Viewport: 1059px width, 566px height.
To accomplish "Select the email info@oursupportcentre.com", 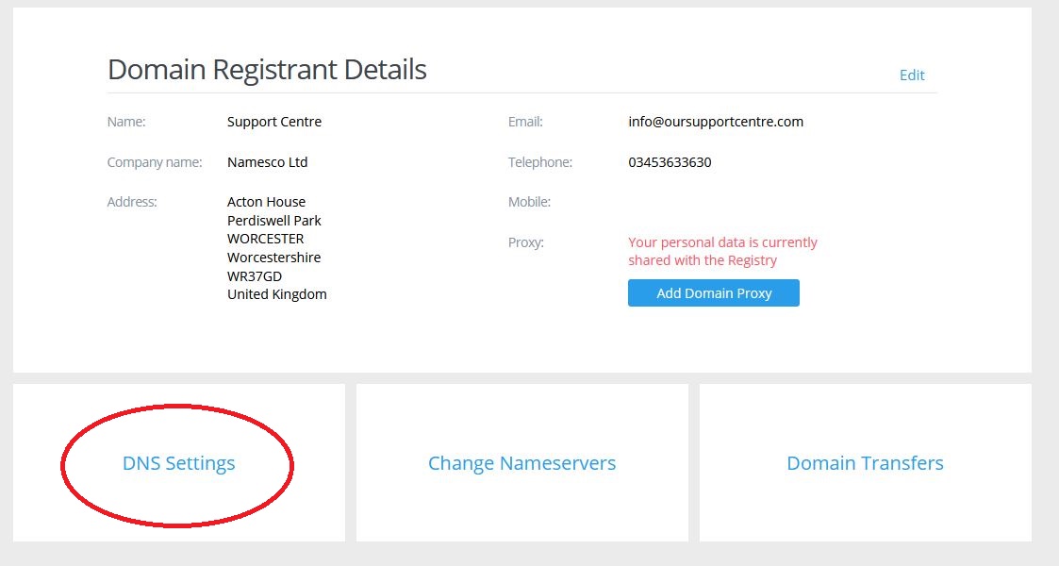I will point(715,122).
